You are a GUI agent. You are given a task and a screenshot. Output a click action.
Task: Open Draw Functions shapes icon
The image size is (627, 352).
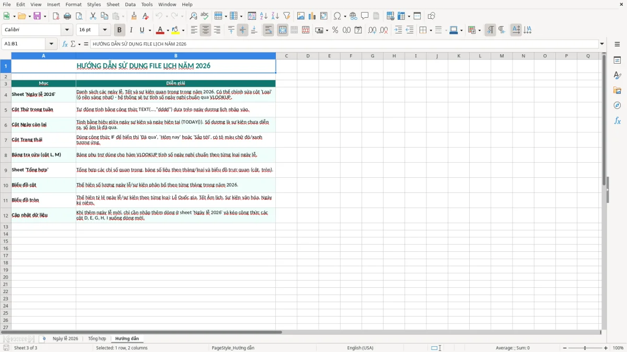click(431, 16)
